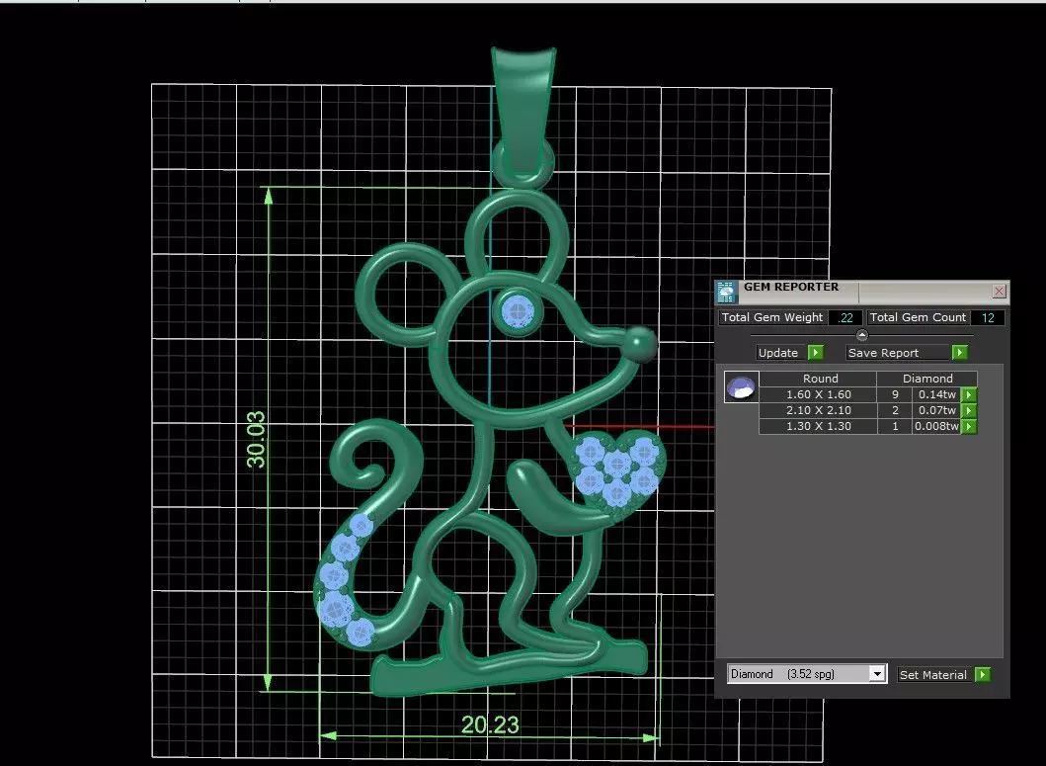
Task: Click the Total Gem Weight label
Action: 772,318
